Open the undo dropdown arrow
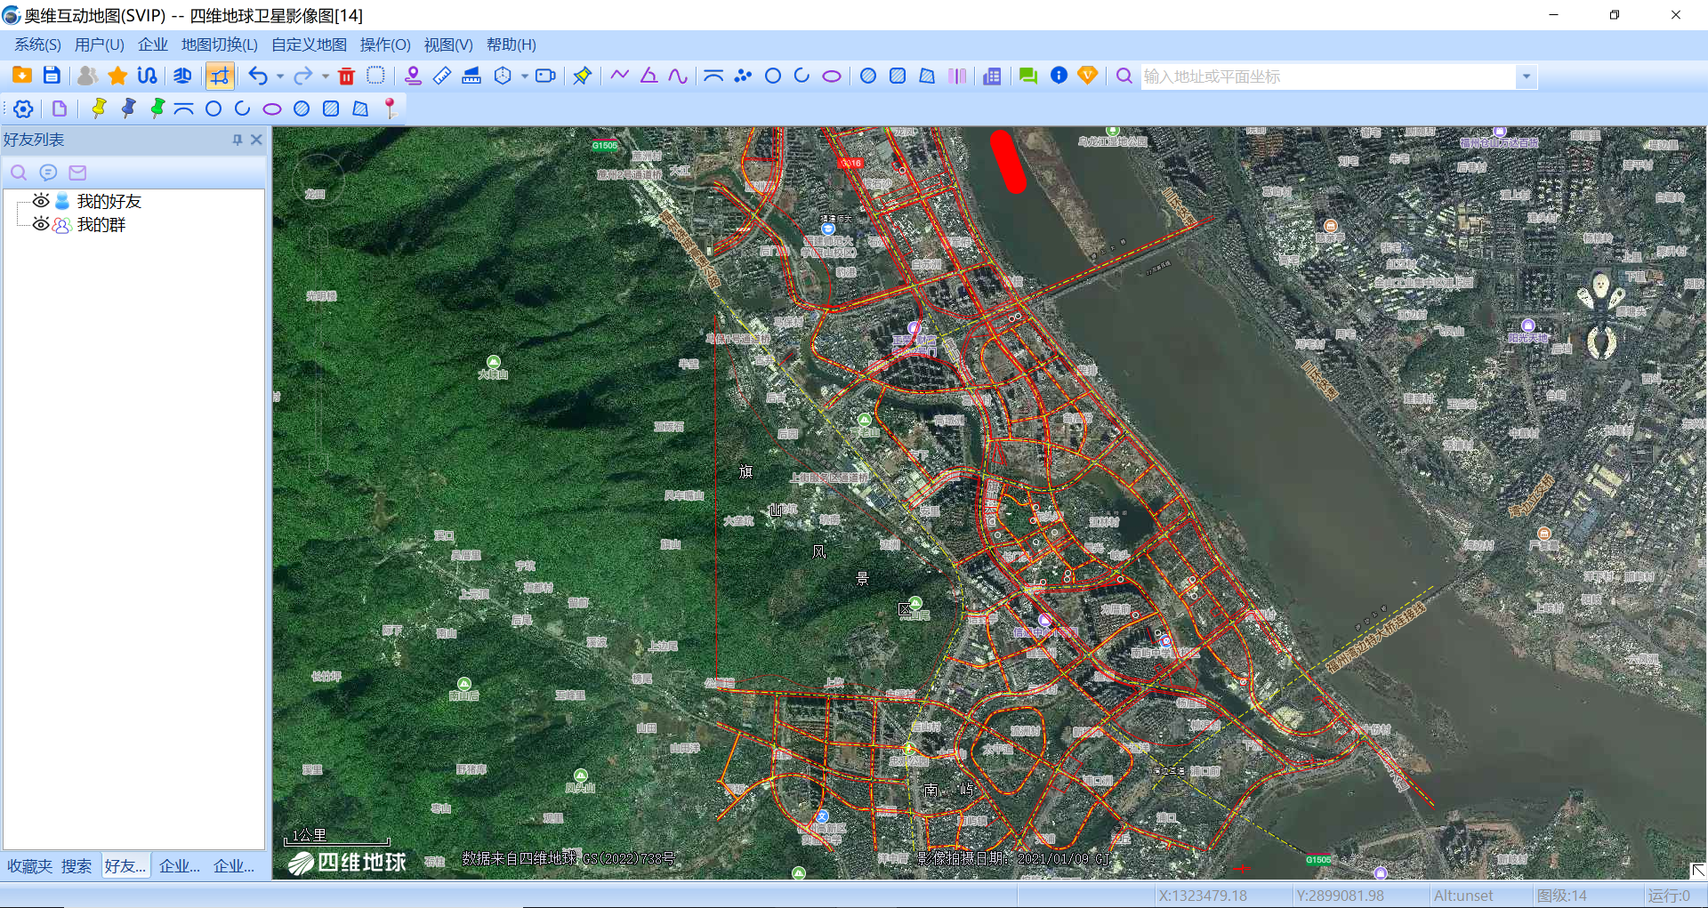Viewport: 1708px width, 908px height. [278, 76]
